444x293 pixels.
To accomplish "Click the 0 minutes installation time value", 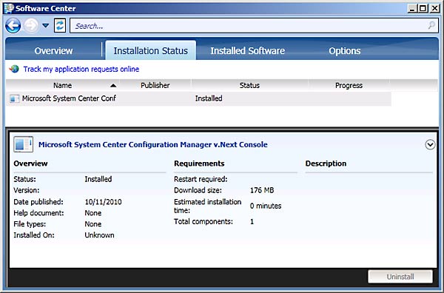I will [266, 206].
